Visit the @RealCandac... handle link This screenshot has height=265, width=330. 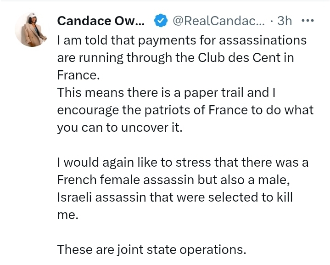tap(218, 21)
